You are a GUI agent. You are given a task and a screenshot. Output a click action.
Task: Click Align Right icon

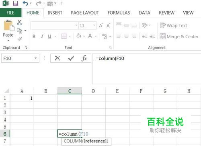point(134,36)
